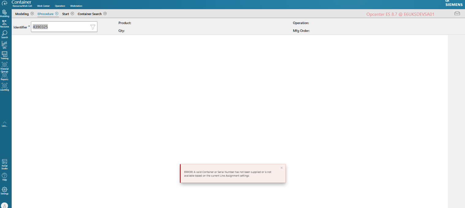Open the Leaching sidebar icon
Screen dimensions: 465x208
coord(5,87)
